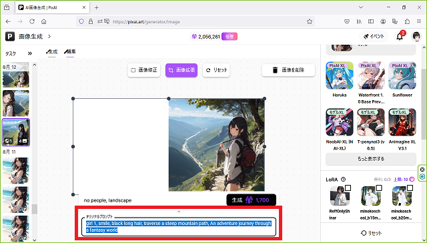
Task: Click the left-middle canvas resize handle
Action: (73, 147)
